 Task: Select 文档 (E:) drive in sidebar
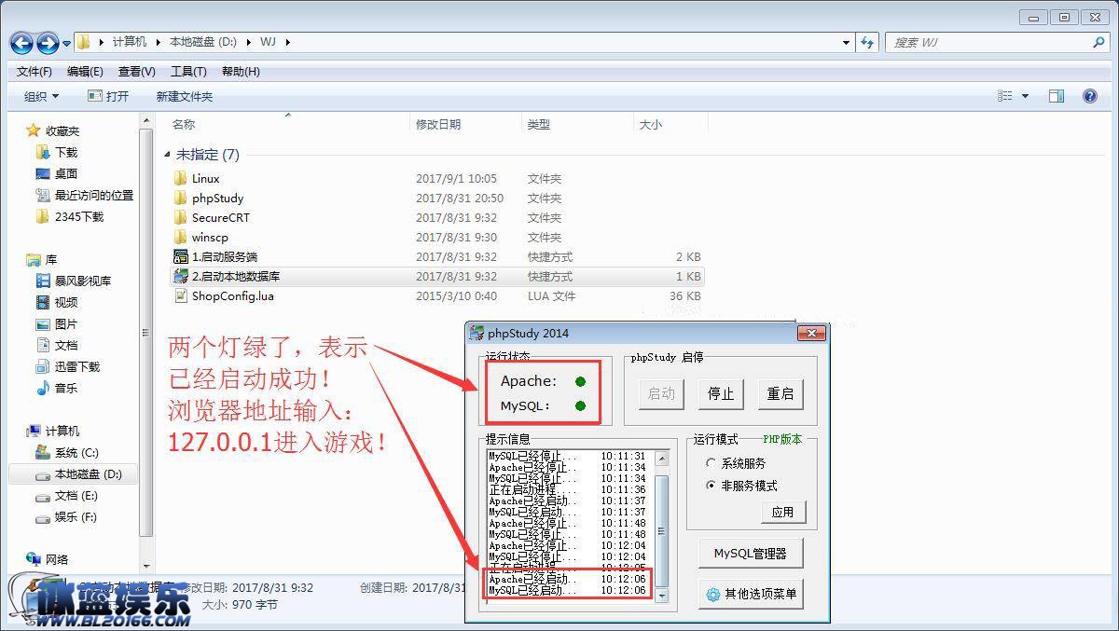[66, 495]
